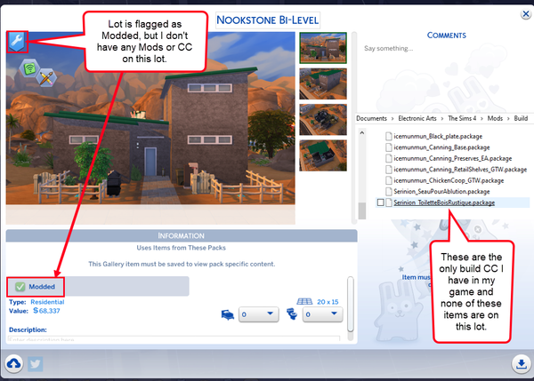Image resolution: width=534 pixels, height=381 pixels.
Task: Expand the arrow after Documents in breadcrumb
Action: coord(392,119)
